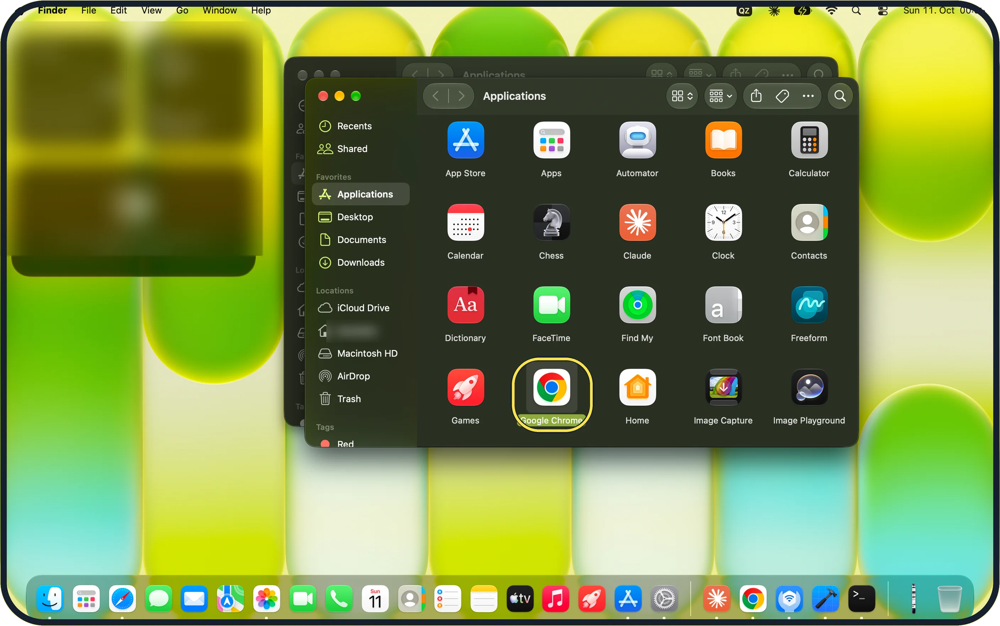Open the Automator app icon

tap(637, 140)
